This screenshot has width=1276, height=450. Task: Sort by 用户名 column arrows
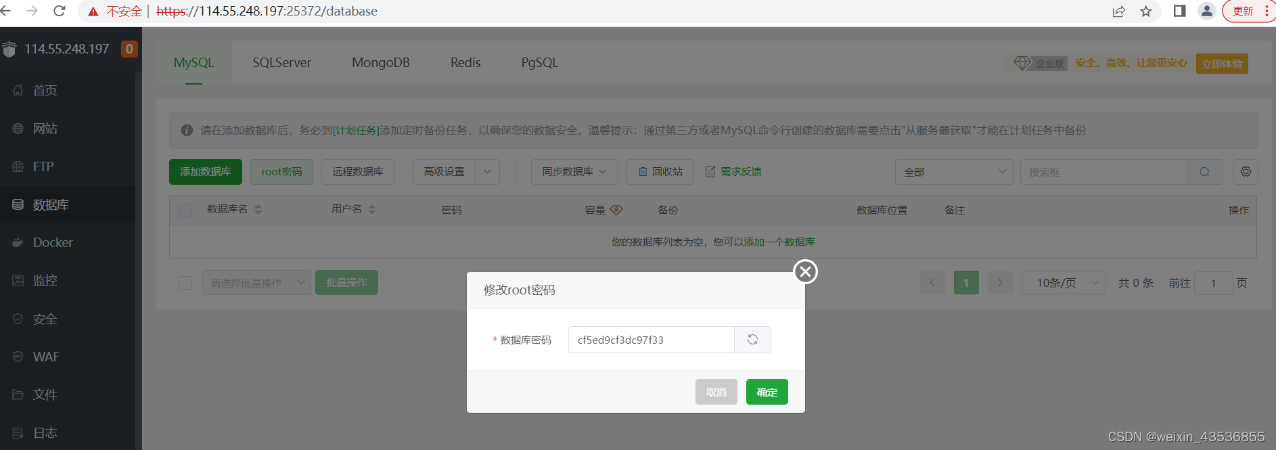372,210
